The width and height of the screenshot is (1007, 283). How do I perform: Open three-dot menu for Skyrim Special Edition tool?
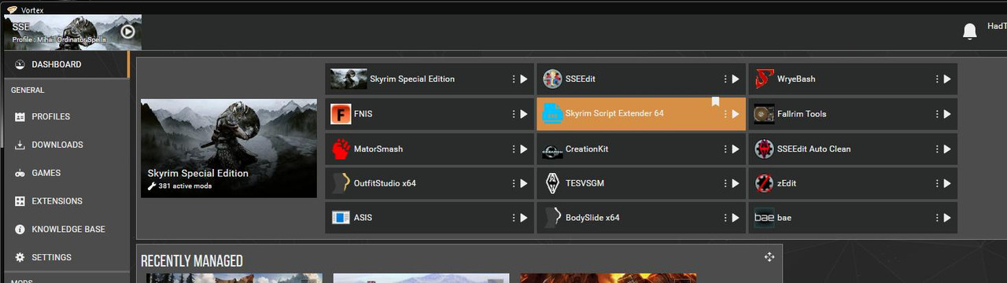[514, 79]
